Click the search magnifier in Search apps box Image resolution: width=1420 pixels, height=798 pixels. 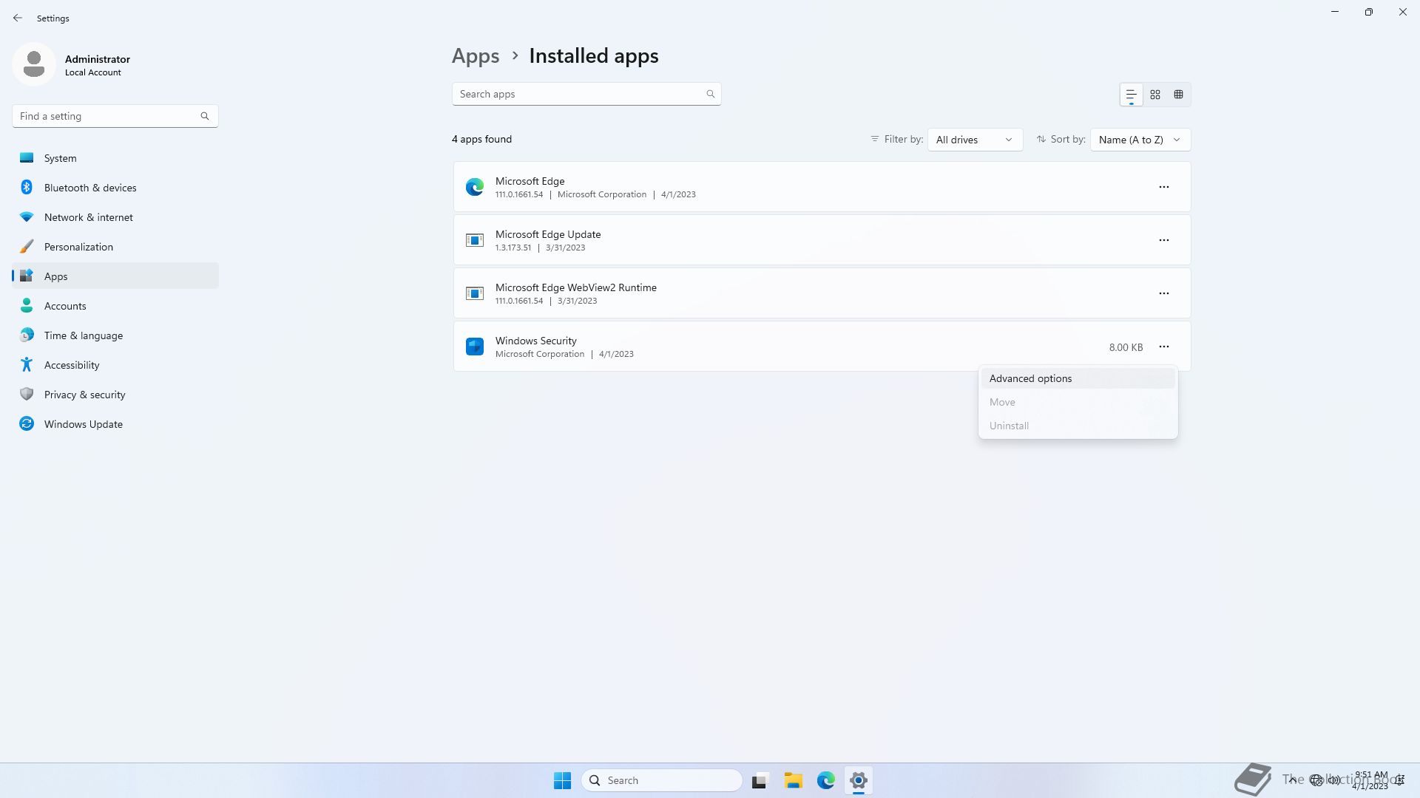coord(710,94)
